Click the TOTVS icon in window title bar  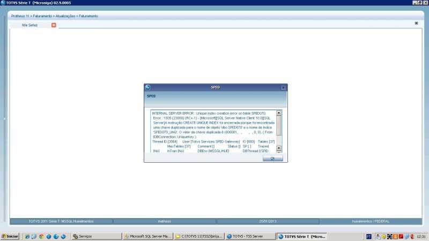(x=3, y=3)
